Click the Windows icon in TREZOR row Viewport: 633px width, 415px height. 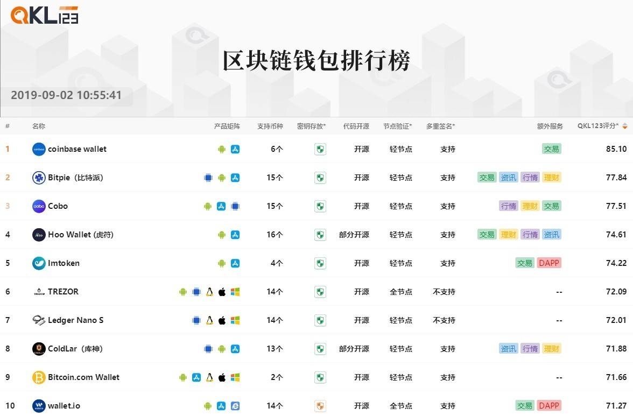click(x=235, y=292)
